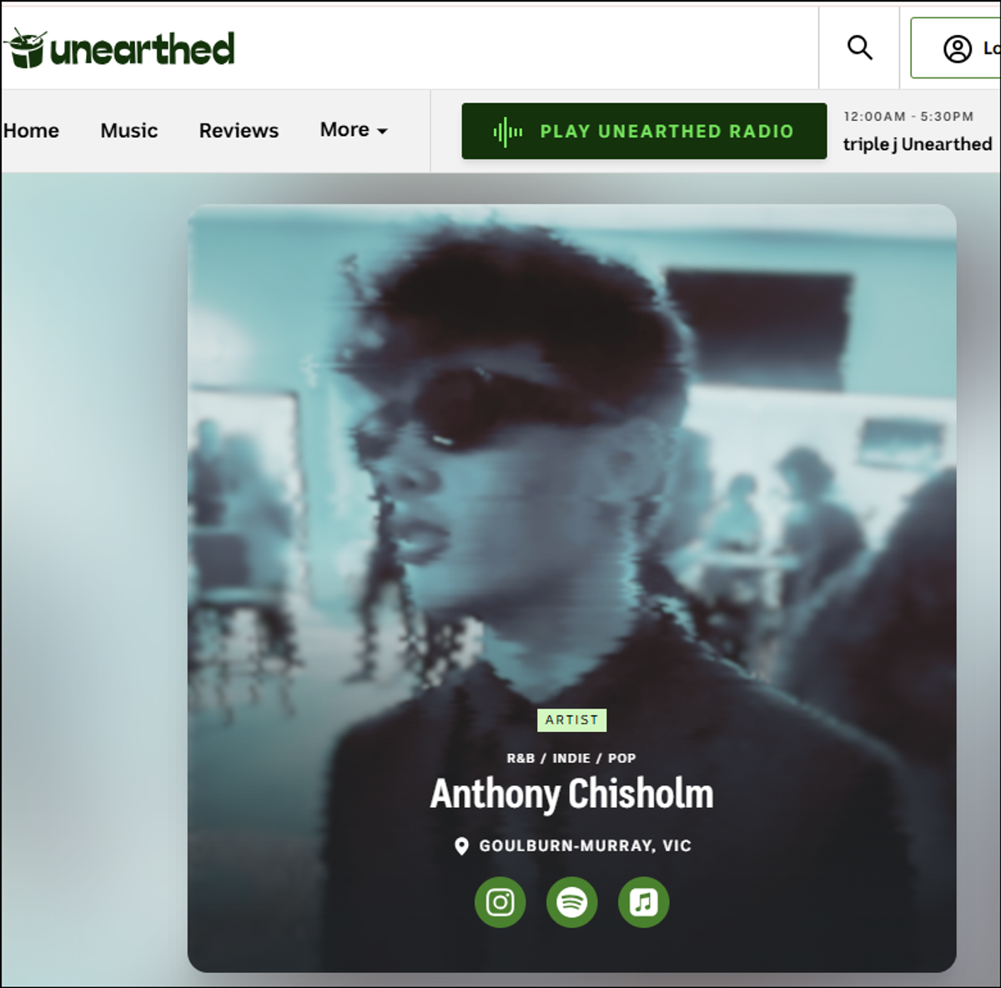Viewport: 1001px width, 988px height.
Task: Open the artist's Instagram icon link
Action: [500, 902]
